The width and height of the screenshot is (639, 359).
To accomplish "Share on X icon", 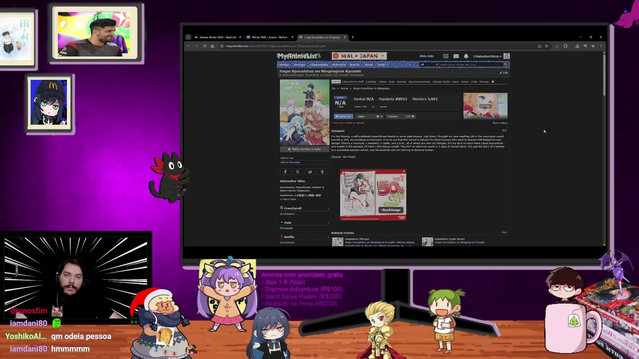I will tap(298, 172).
